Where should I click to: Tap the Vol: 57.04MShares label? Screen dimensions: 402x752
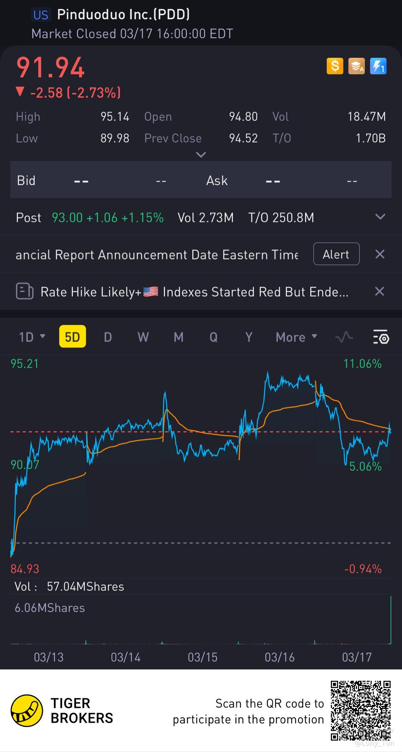(69, 586)
